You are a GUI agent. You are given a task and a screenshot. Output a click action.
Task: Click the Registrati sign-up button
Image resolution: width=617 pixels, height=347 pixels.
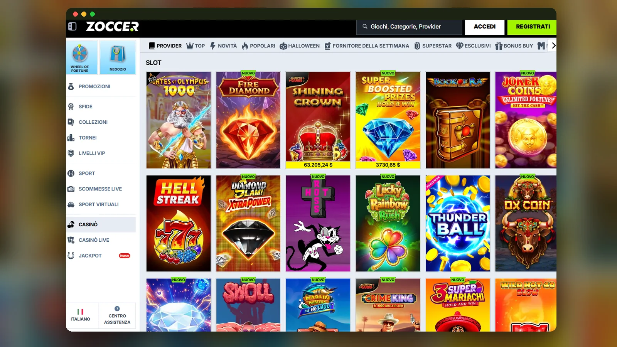click(x=533, y=27)
